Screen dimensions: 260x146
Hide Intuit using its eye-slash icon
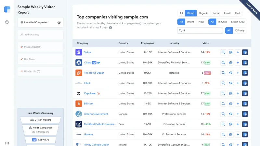pos(230,83)
